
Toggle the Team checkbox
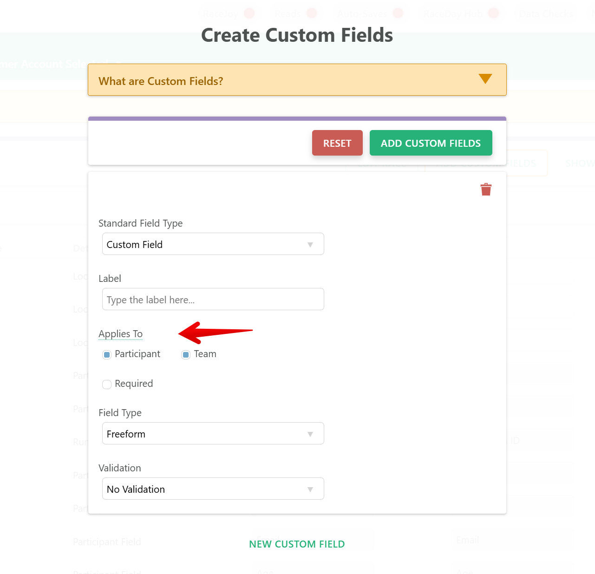coord(186,355)
